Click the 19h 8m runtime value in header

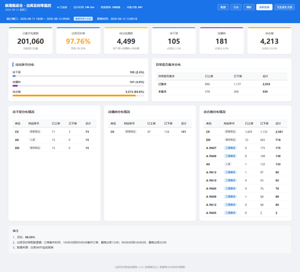[x=89, y=7]
